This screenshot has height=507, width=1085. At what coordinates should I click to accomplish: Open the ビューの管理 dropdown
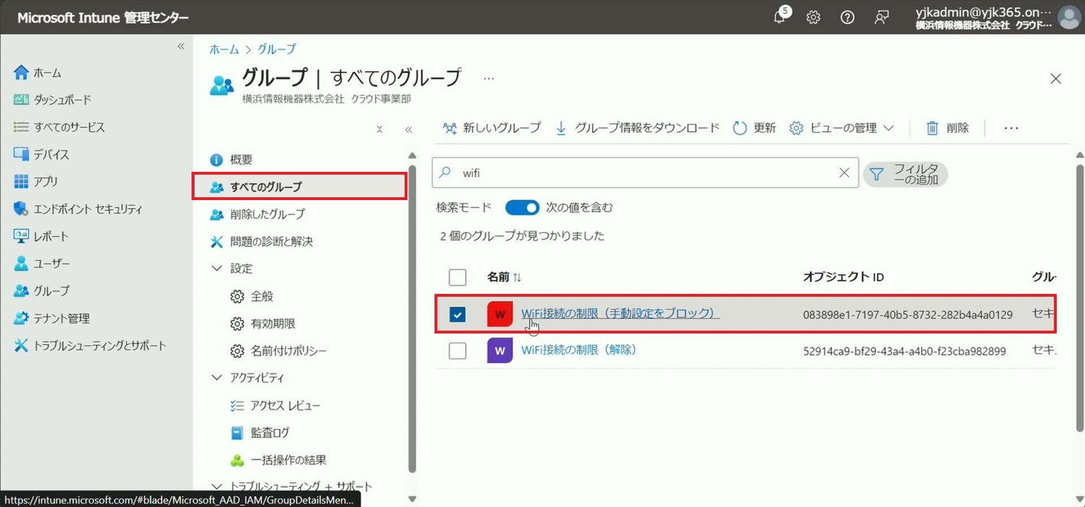[842, 128]
